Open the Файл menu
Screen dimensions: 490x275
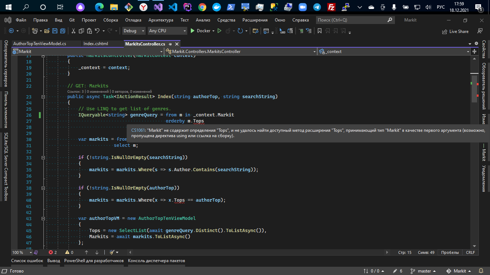coord(21,20)
